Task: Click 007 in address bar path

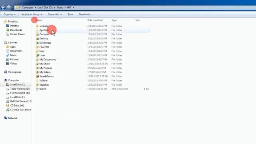Action: 69,8
